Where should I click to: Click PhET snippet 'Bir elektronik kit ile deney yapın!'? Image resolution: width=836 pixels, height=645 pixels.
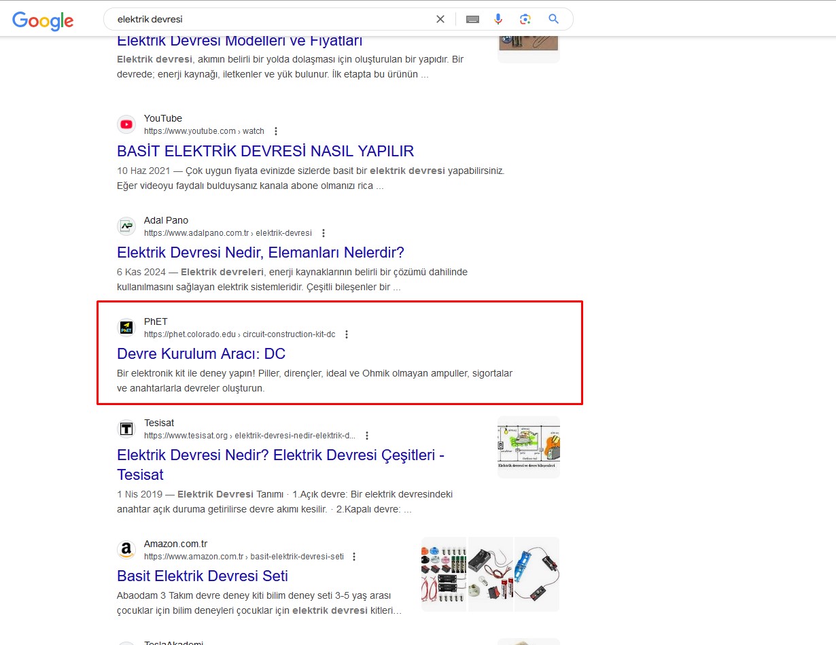click(186, 373)
